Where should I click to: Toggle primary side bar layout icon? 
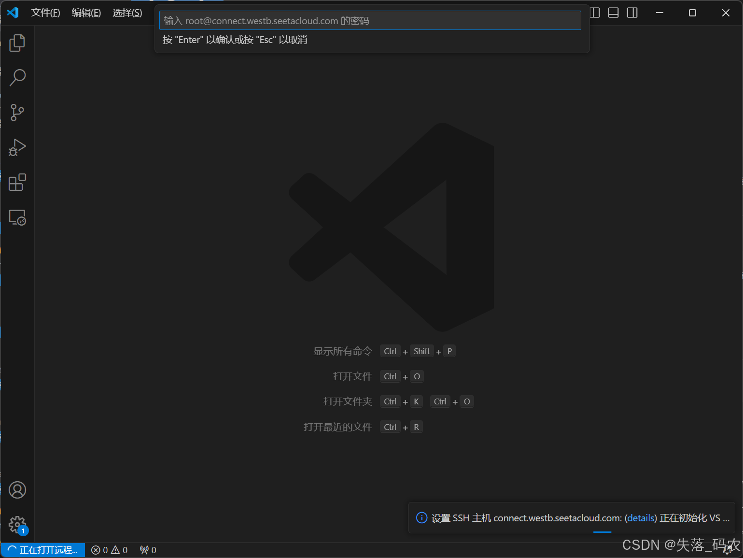(595, 13)
